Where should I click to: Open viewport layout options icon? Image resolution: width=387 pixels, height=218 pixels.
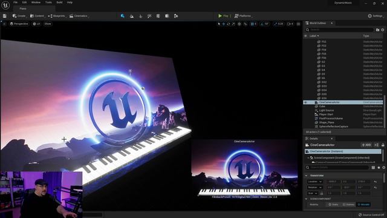coord(298,24)
